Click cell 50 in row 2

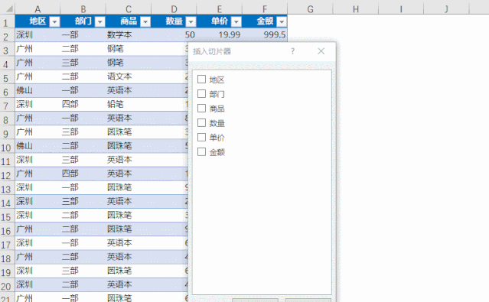tap(174, 35)
